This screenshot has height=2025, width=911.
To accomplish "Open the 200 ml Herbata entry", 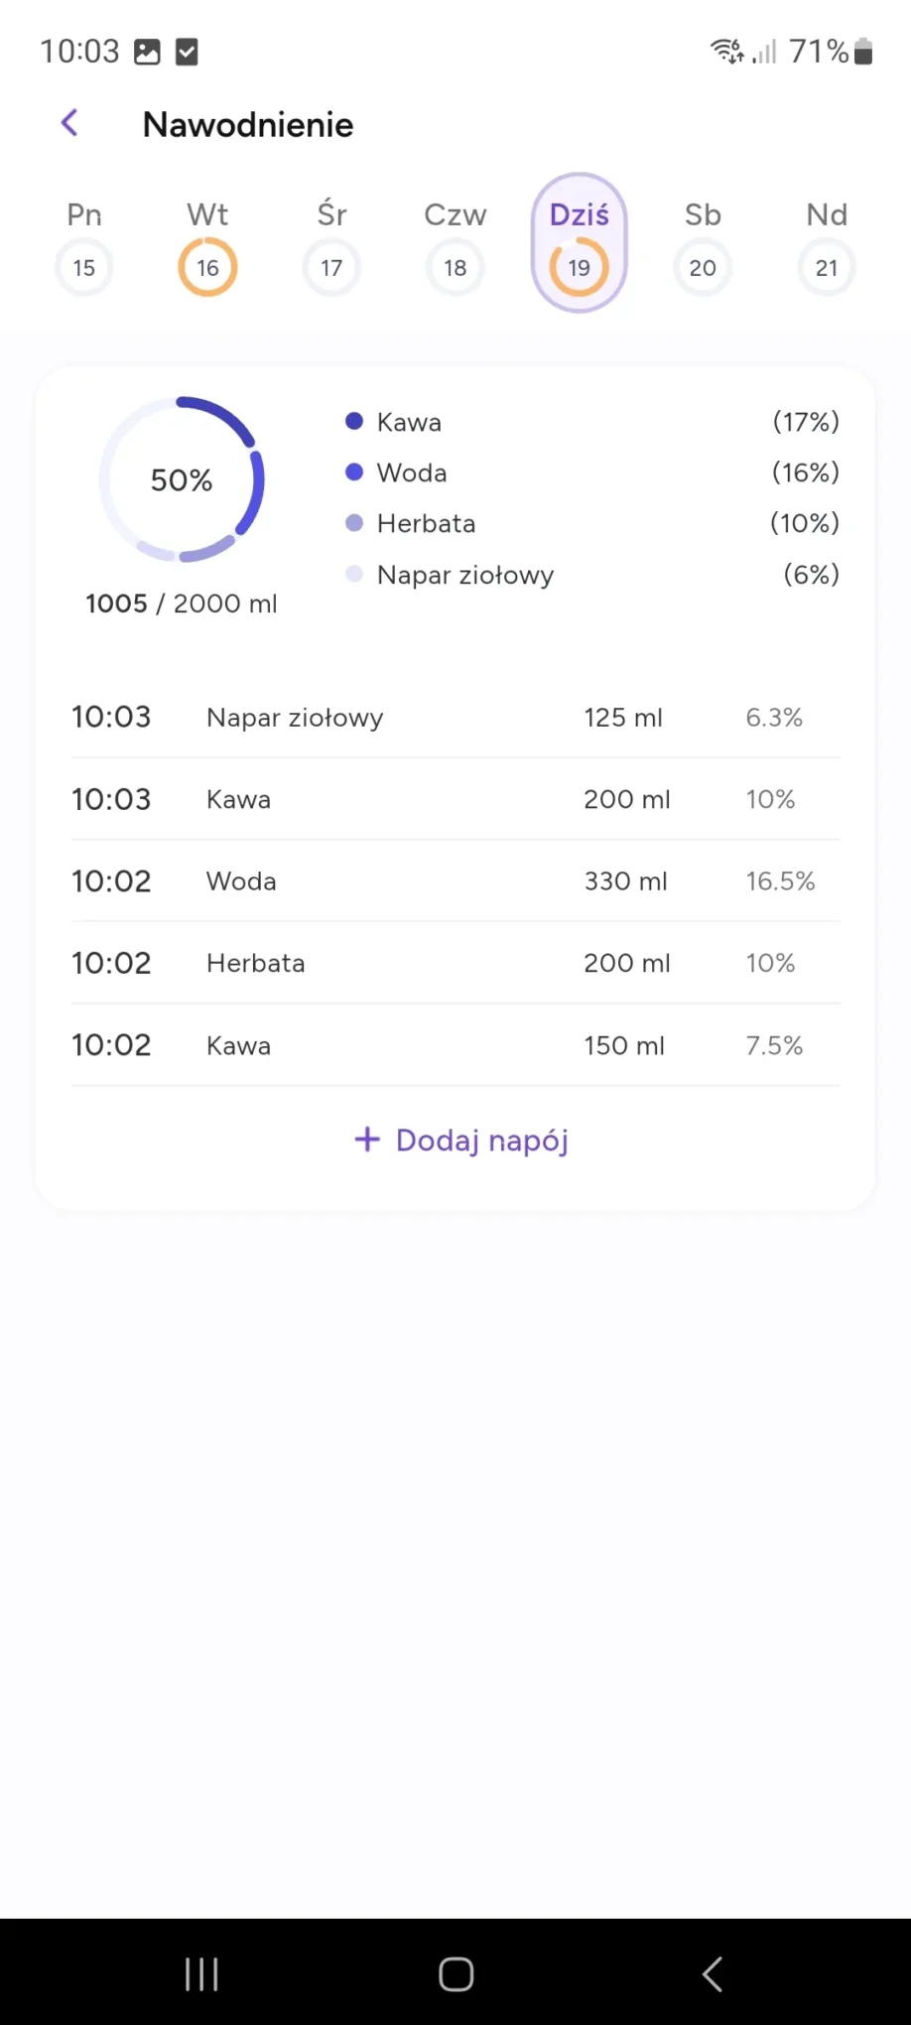I will 455,963.
